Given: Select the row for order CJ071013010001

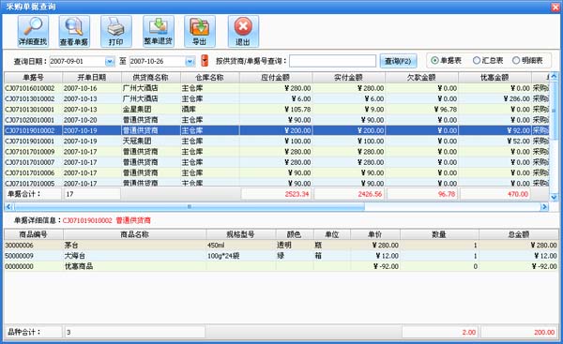Looking at the screenshot, I should 277,110.
